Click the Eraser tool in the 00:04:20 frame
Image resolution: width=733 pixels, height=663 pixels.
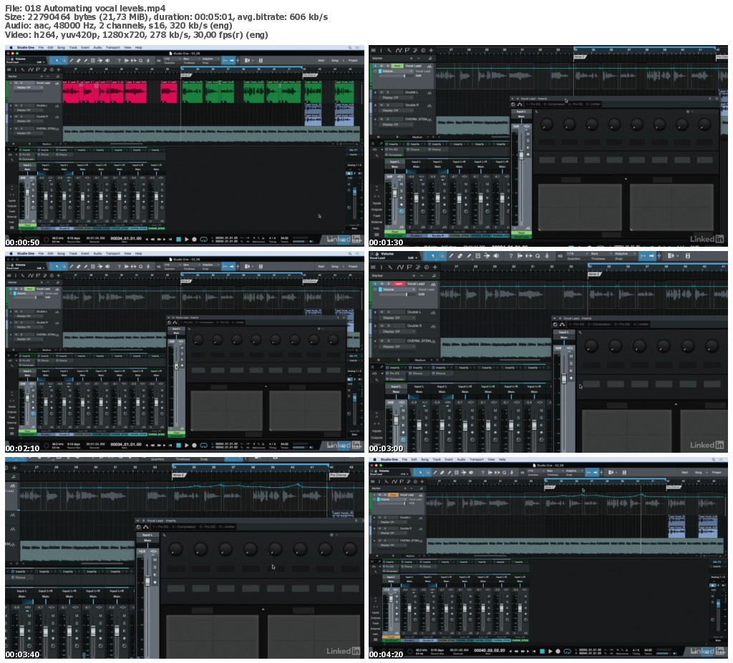pyautogui.click(x=442, y=472)
